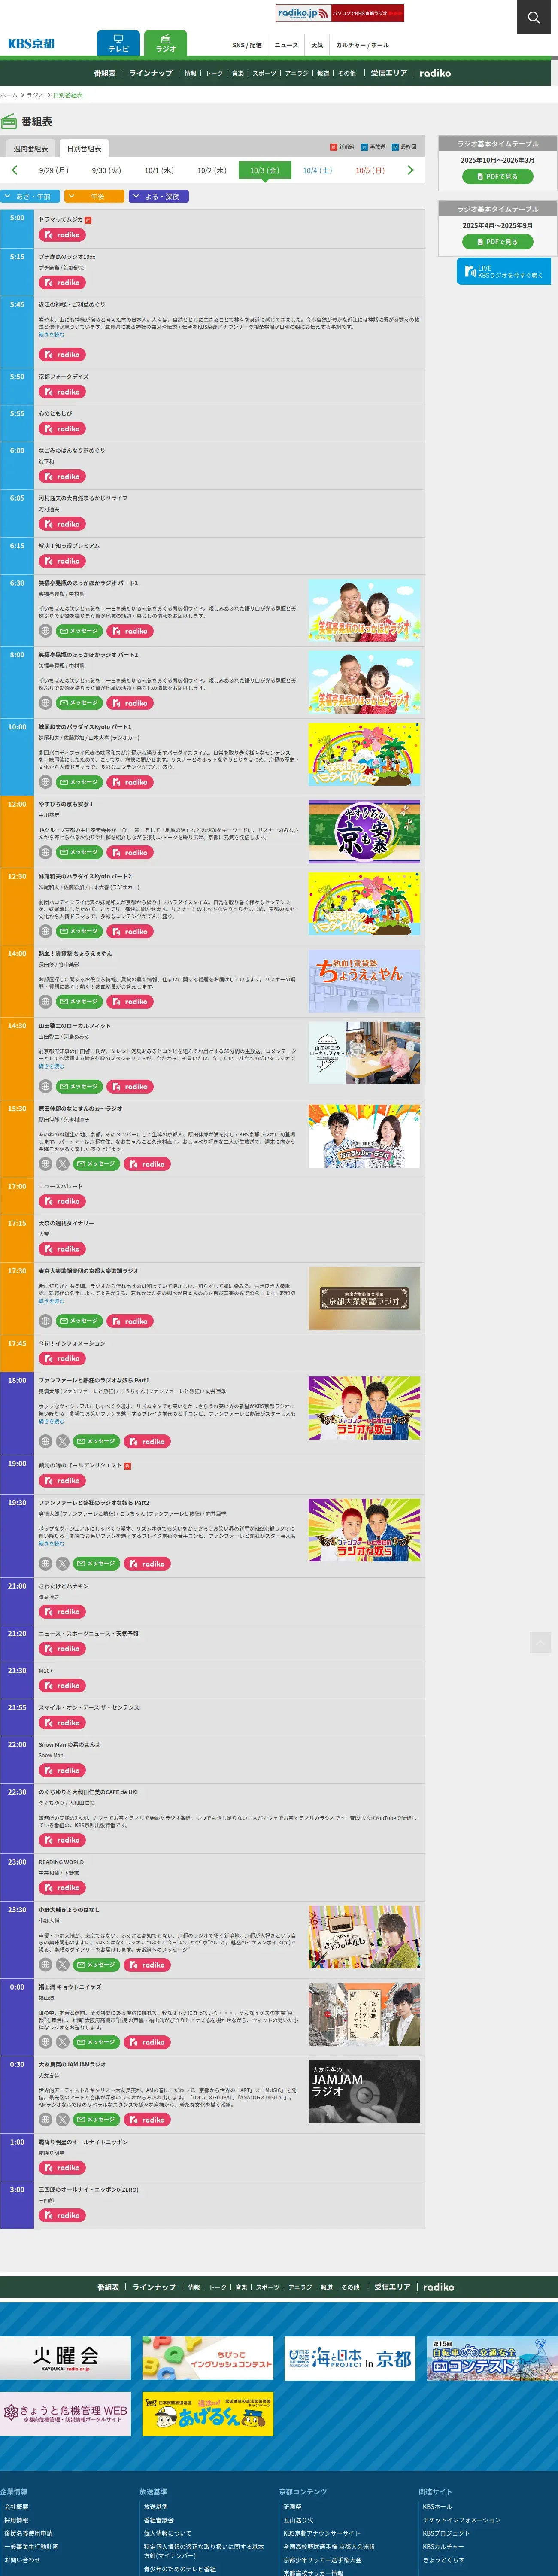558x2576 pixels.
Task: Open radiko for 大奈の週刊ダイナリー
Action: coord(62,1249)
